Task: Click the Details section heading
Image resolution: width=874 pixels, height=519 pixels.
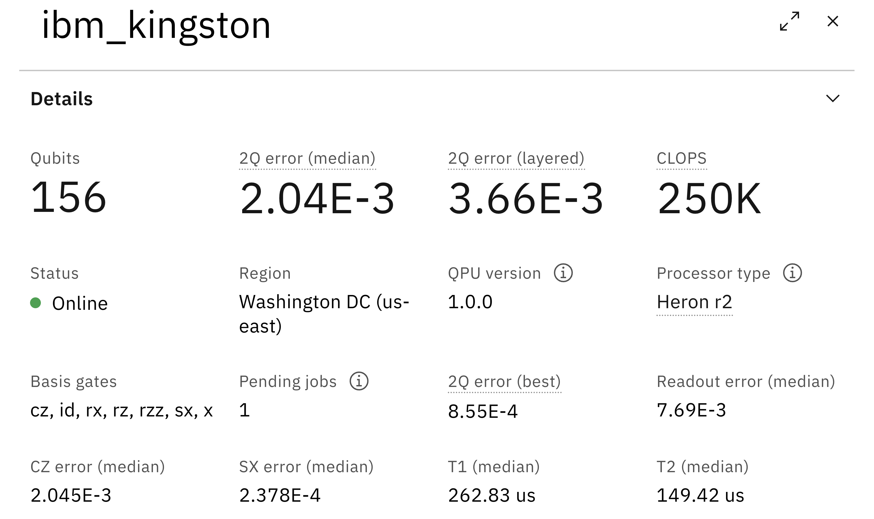Action: tap(61, 98)
